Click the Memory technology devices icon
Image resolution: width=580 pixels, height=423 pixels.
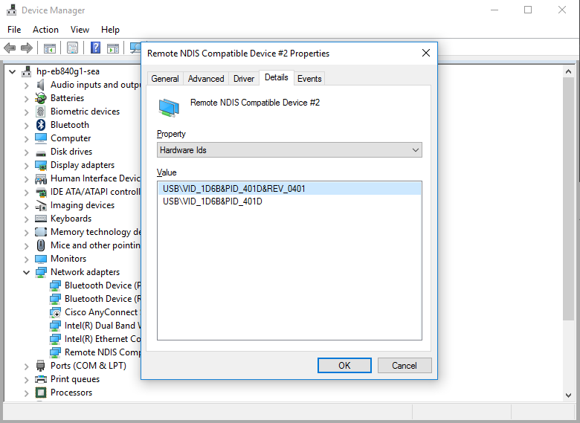click(41, 232)
